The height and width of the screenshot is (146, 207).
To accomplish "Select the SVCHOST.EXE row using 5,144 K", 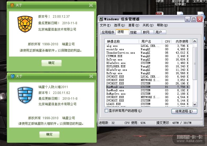I will [x=148, y=100].
